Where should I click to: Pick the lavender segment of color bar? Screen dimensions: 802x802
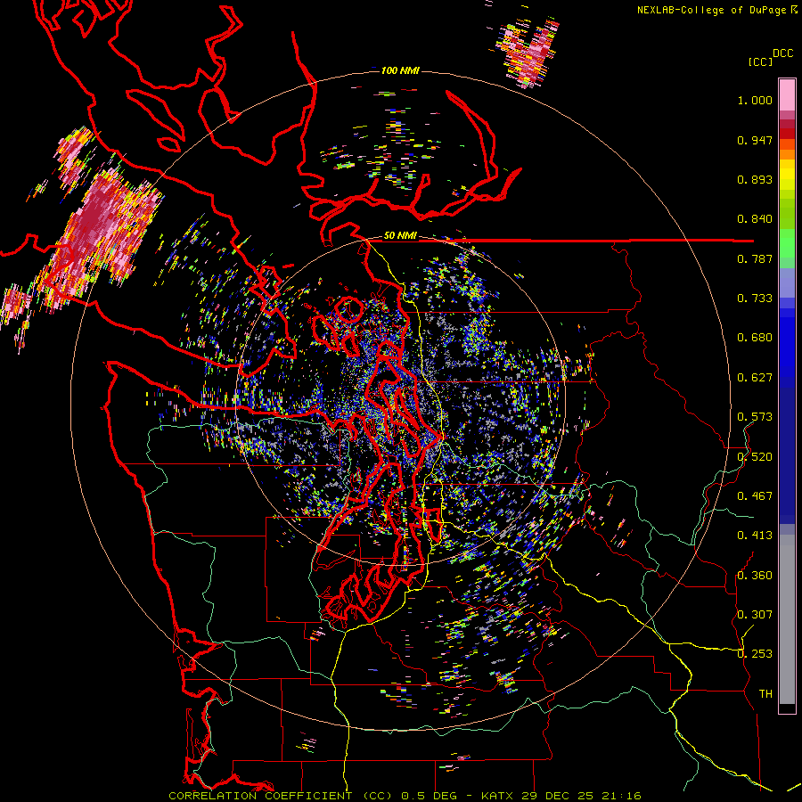coord(787,283)
